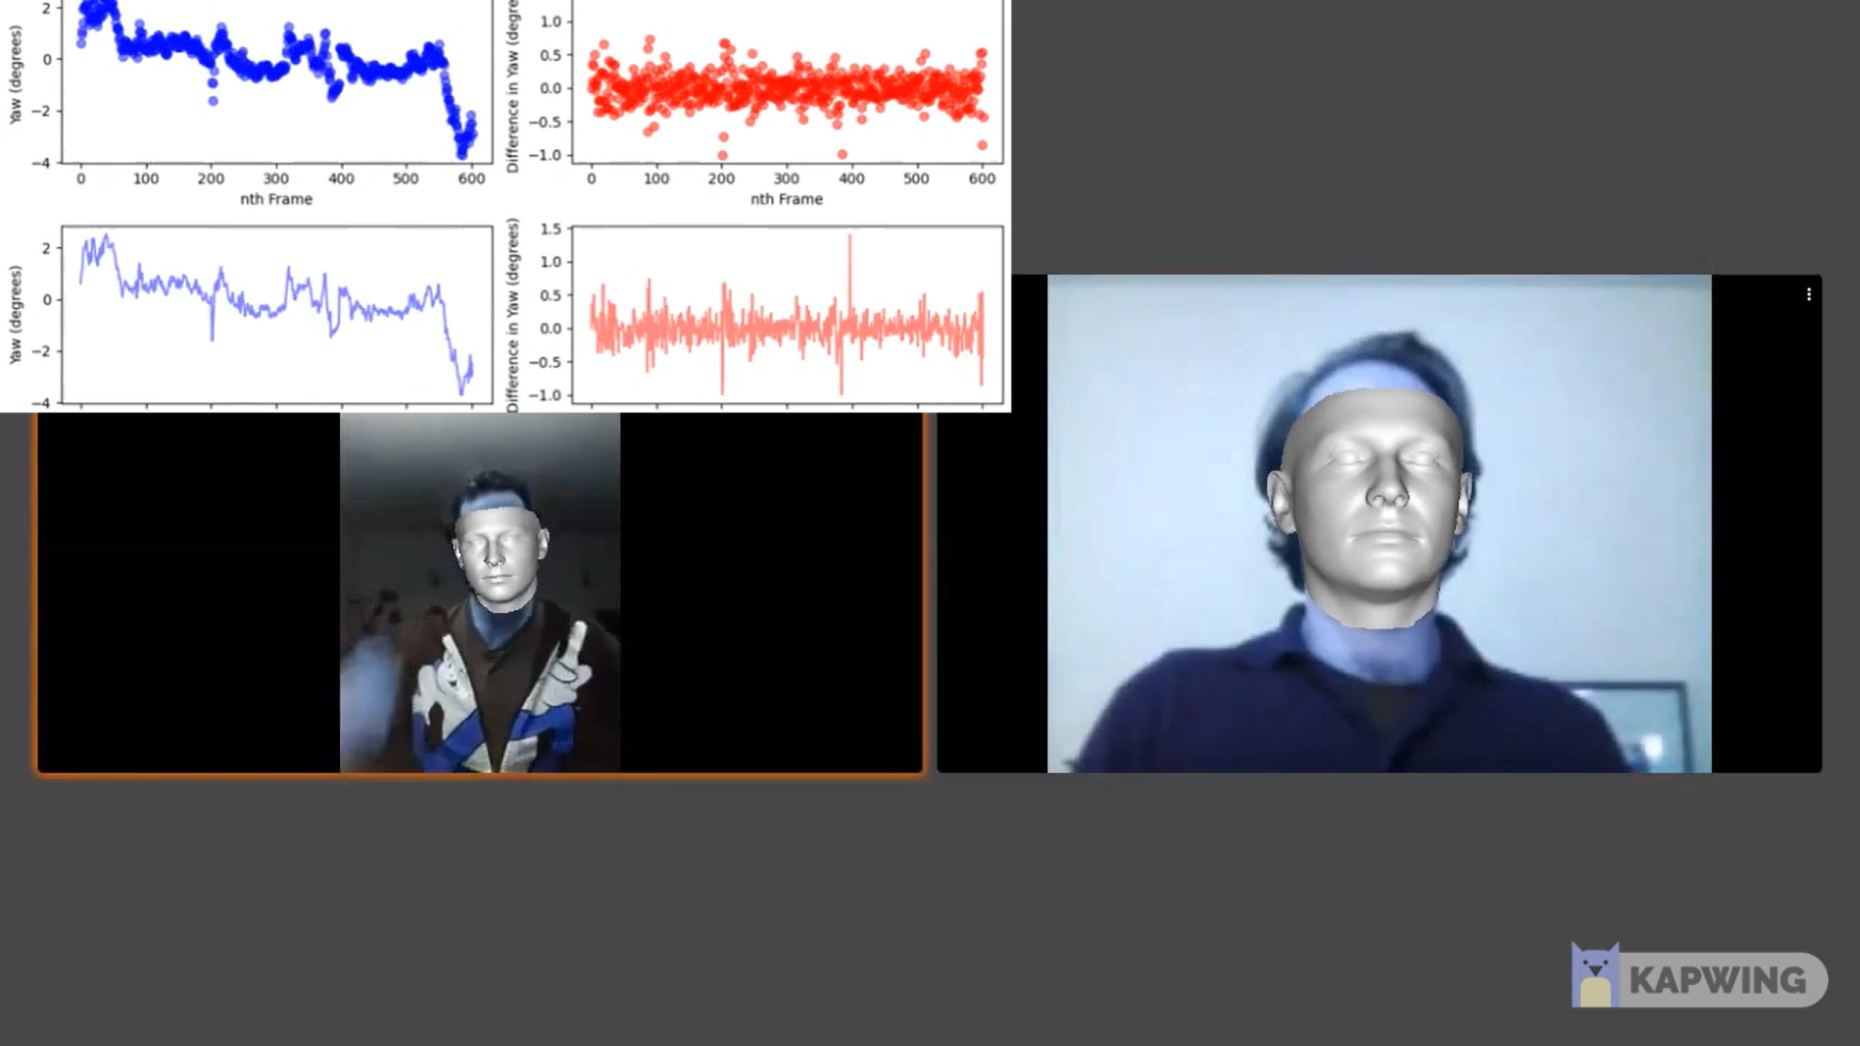Click the 0 tick on blue scatter x-axis

80,178
